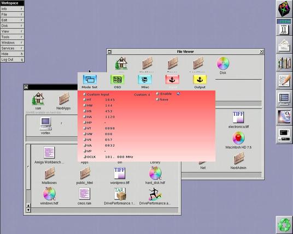
Task: Select the DCLK 101.000 MHz row
Action: (x=108, y=157)
